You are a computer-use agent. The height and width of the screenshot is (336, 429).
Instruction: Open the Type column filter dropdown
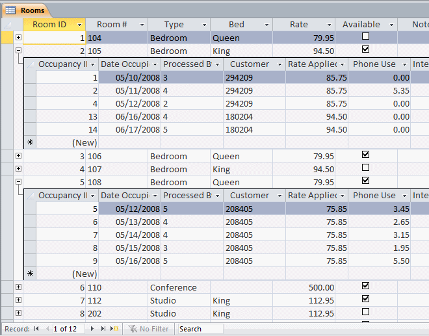(204, 25)
